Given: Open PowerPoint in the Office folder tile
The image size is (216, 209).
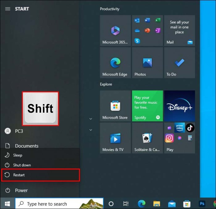Looking at the screenshot, I should click(x=147, y=30).
